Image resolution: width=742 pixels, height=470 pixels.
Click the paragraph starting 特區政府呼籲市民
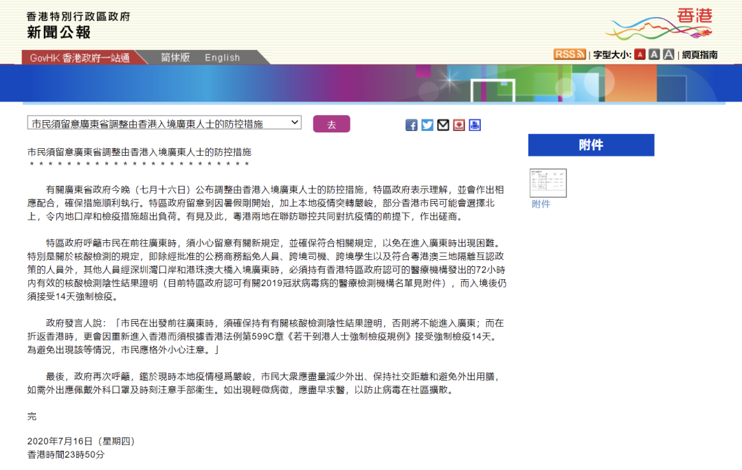(267, 270)
